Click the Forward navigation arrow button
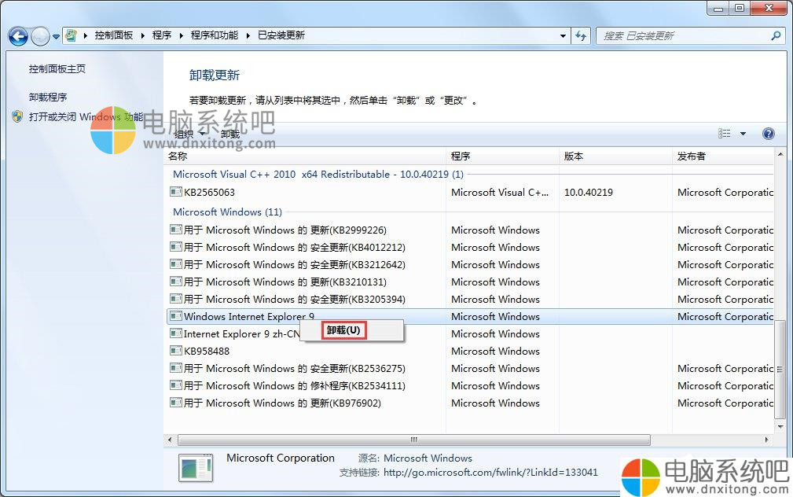The height and width of the screenshot is (497, 793). [x=40, y=36]
